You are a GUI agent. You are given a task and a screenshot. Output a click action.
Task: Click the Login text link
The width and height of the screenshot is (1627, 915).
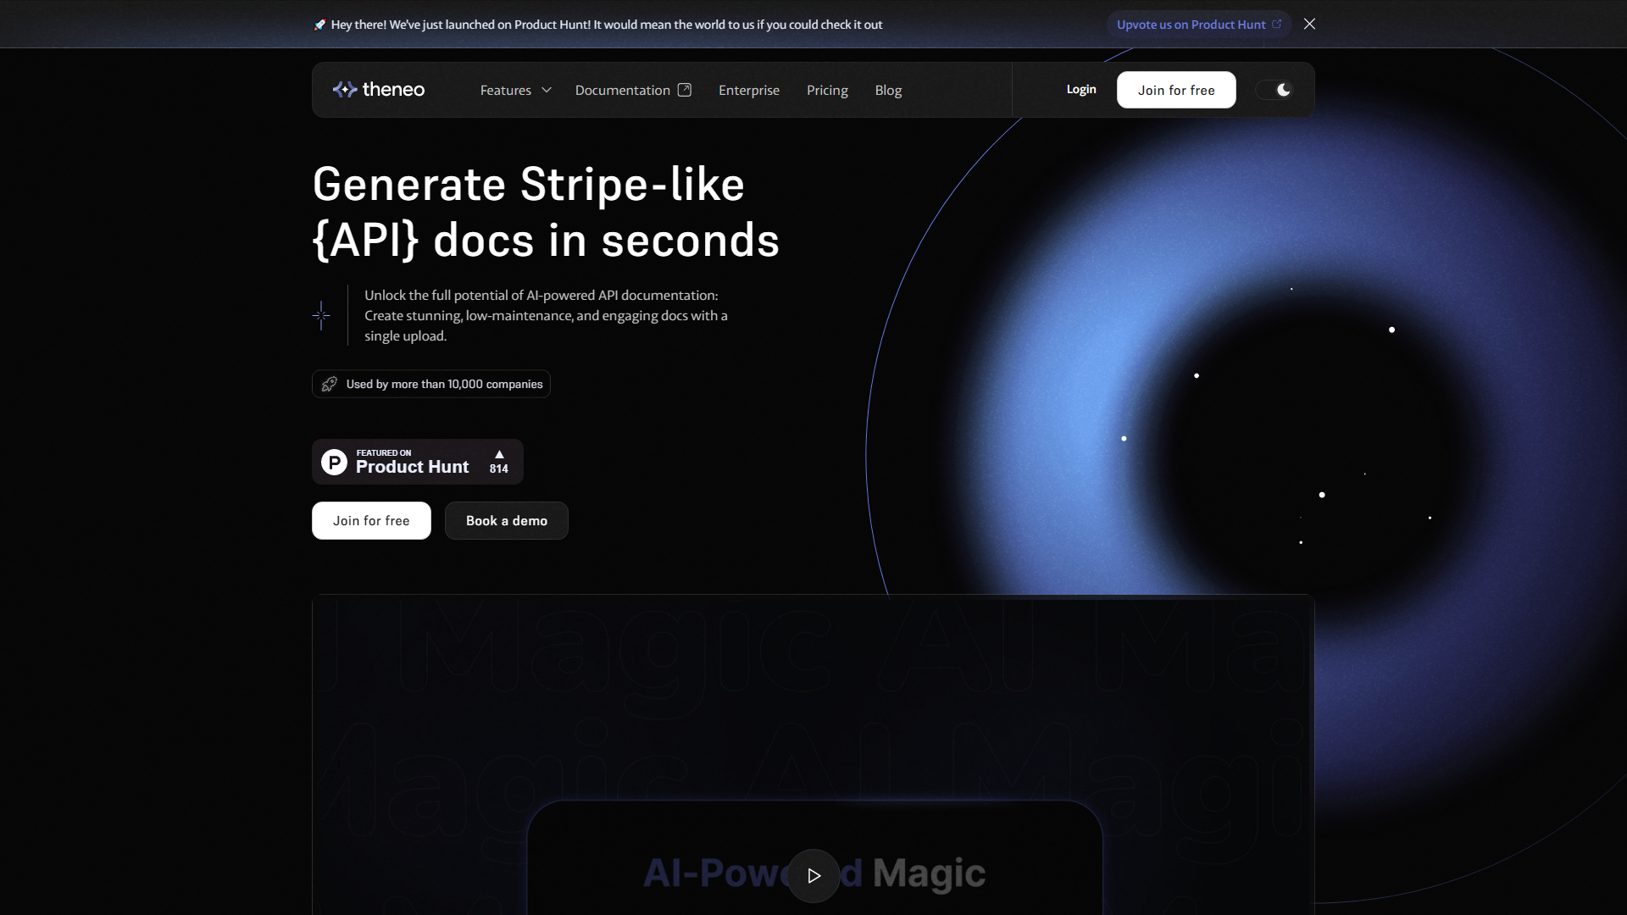click(1080, 89)
